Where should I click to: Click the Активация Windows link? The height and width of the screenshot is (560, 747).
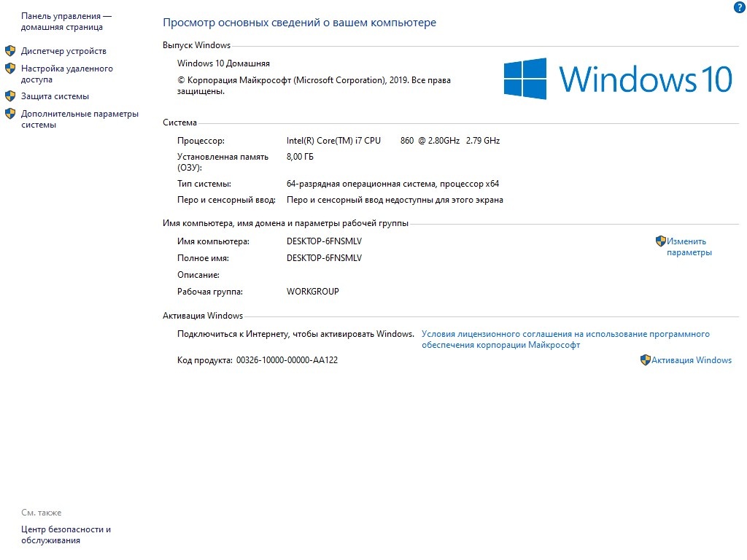[691, 360]
